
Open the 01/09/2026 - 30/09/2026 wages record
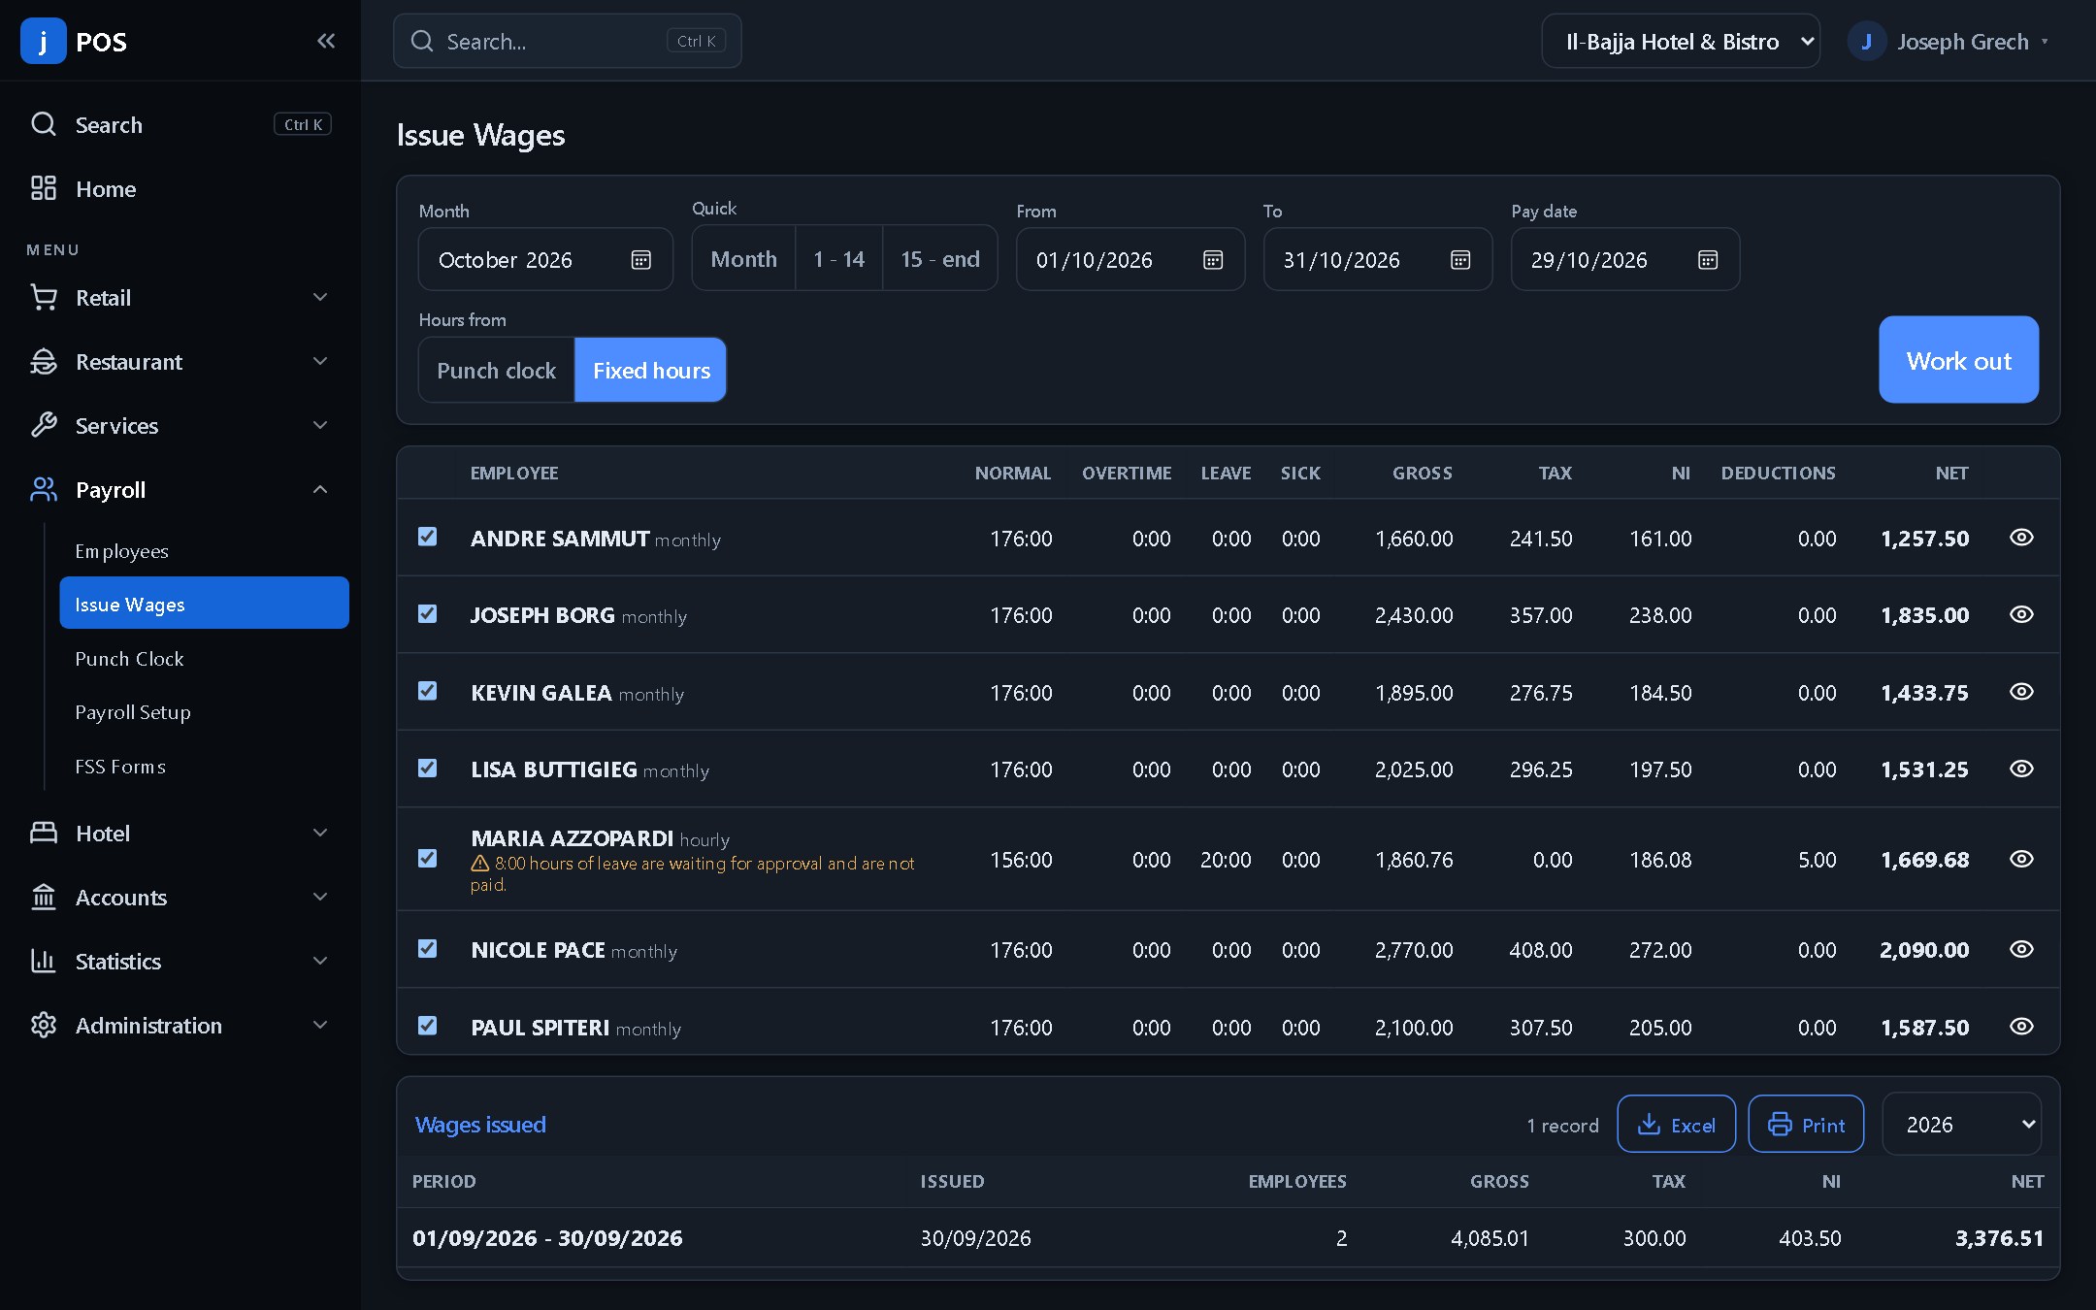click(1228, 1237)
